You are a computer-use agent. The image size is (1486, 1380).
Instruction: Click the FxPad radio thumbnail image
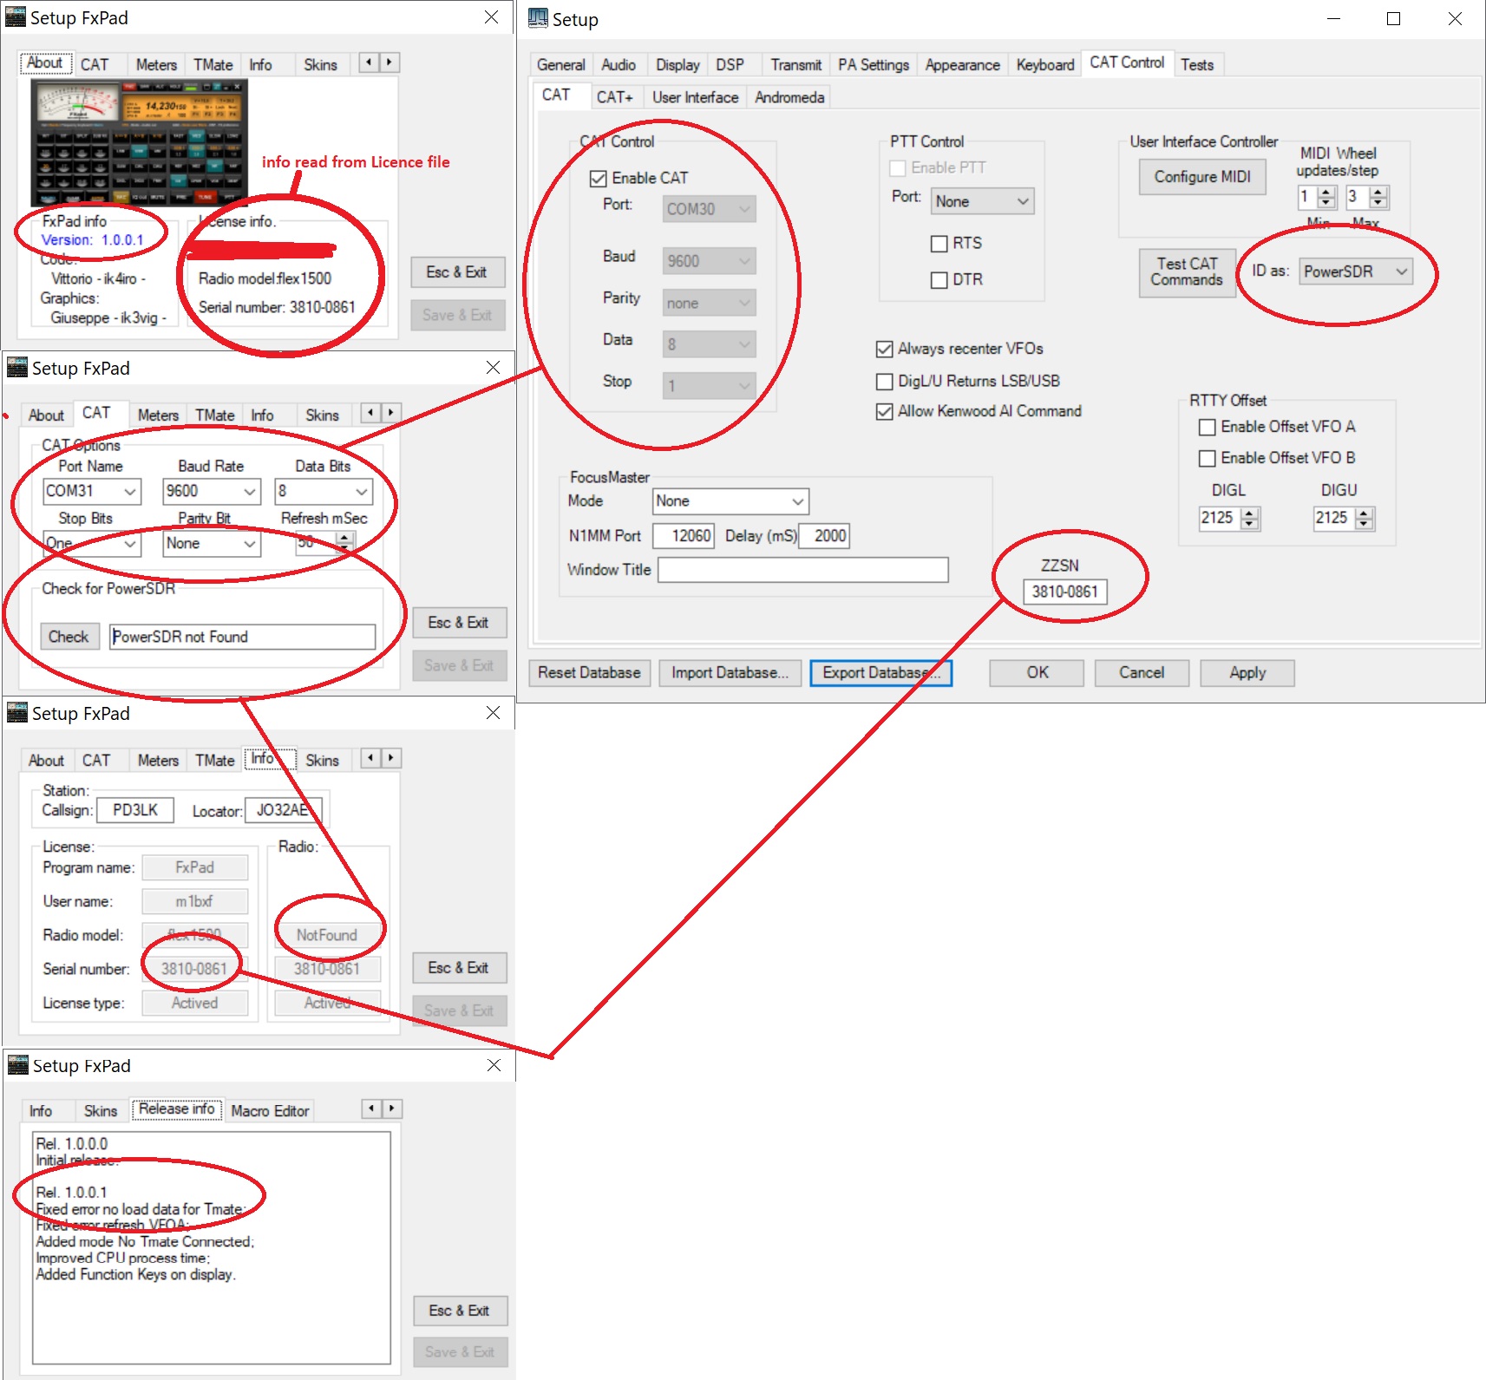pos(140,143)
